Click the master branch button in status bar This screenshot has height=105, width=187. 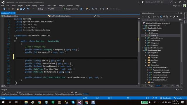coord(179,98)
